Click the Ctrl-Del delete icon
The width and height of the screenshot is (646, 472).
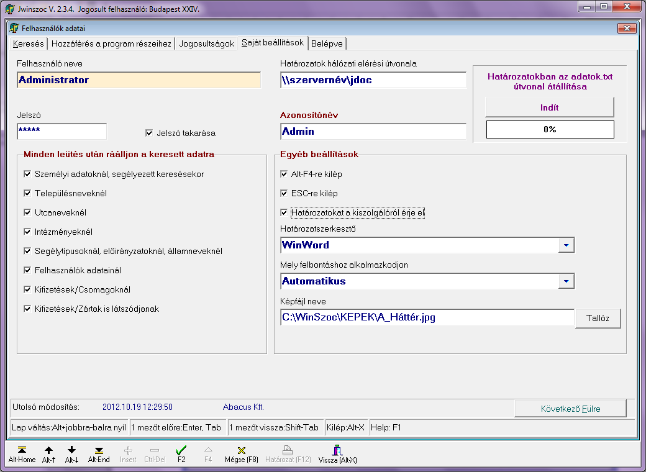(155, 454)
